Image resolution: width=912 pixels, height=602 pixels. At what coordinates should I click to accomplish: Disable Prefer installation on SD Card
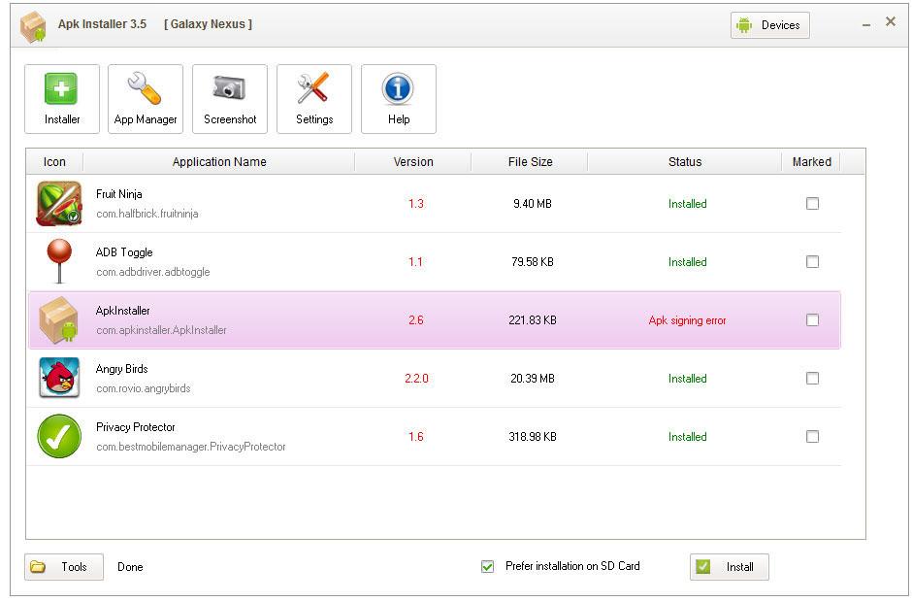click(487, 567)
